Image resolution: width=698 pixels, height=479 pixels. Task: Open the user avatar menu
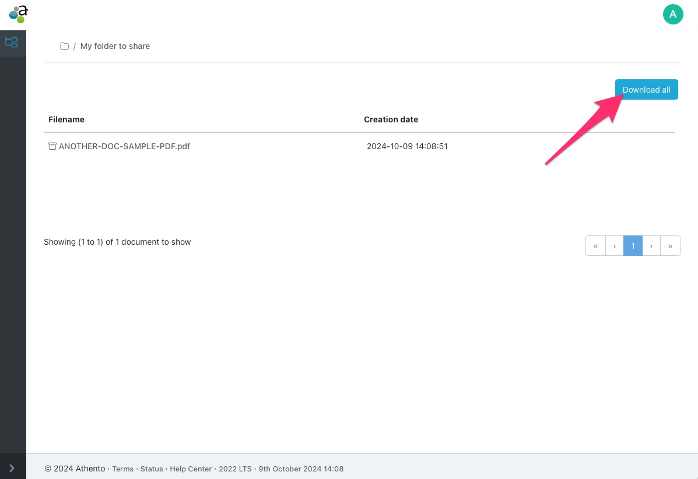pos(673,15)
